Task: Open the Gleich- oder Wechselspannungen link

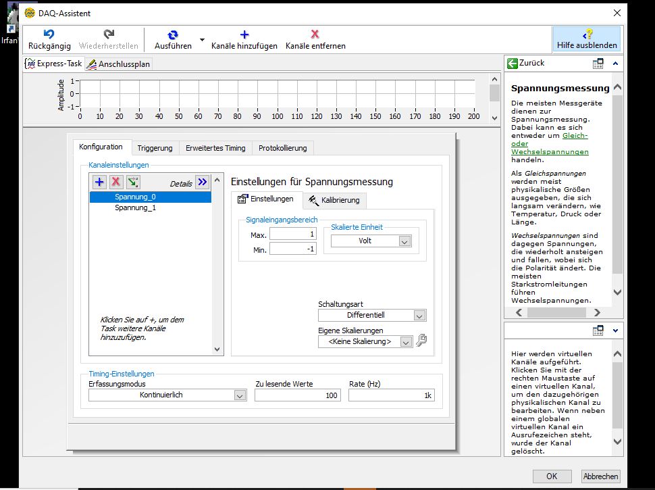Action: coord(550,144)
